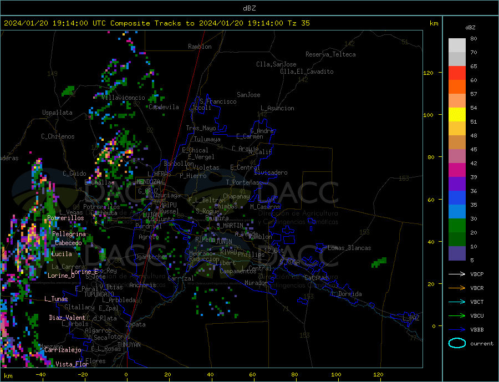Click the 'L_Dormida' place label
499x382 pixels.
point(347,294)
